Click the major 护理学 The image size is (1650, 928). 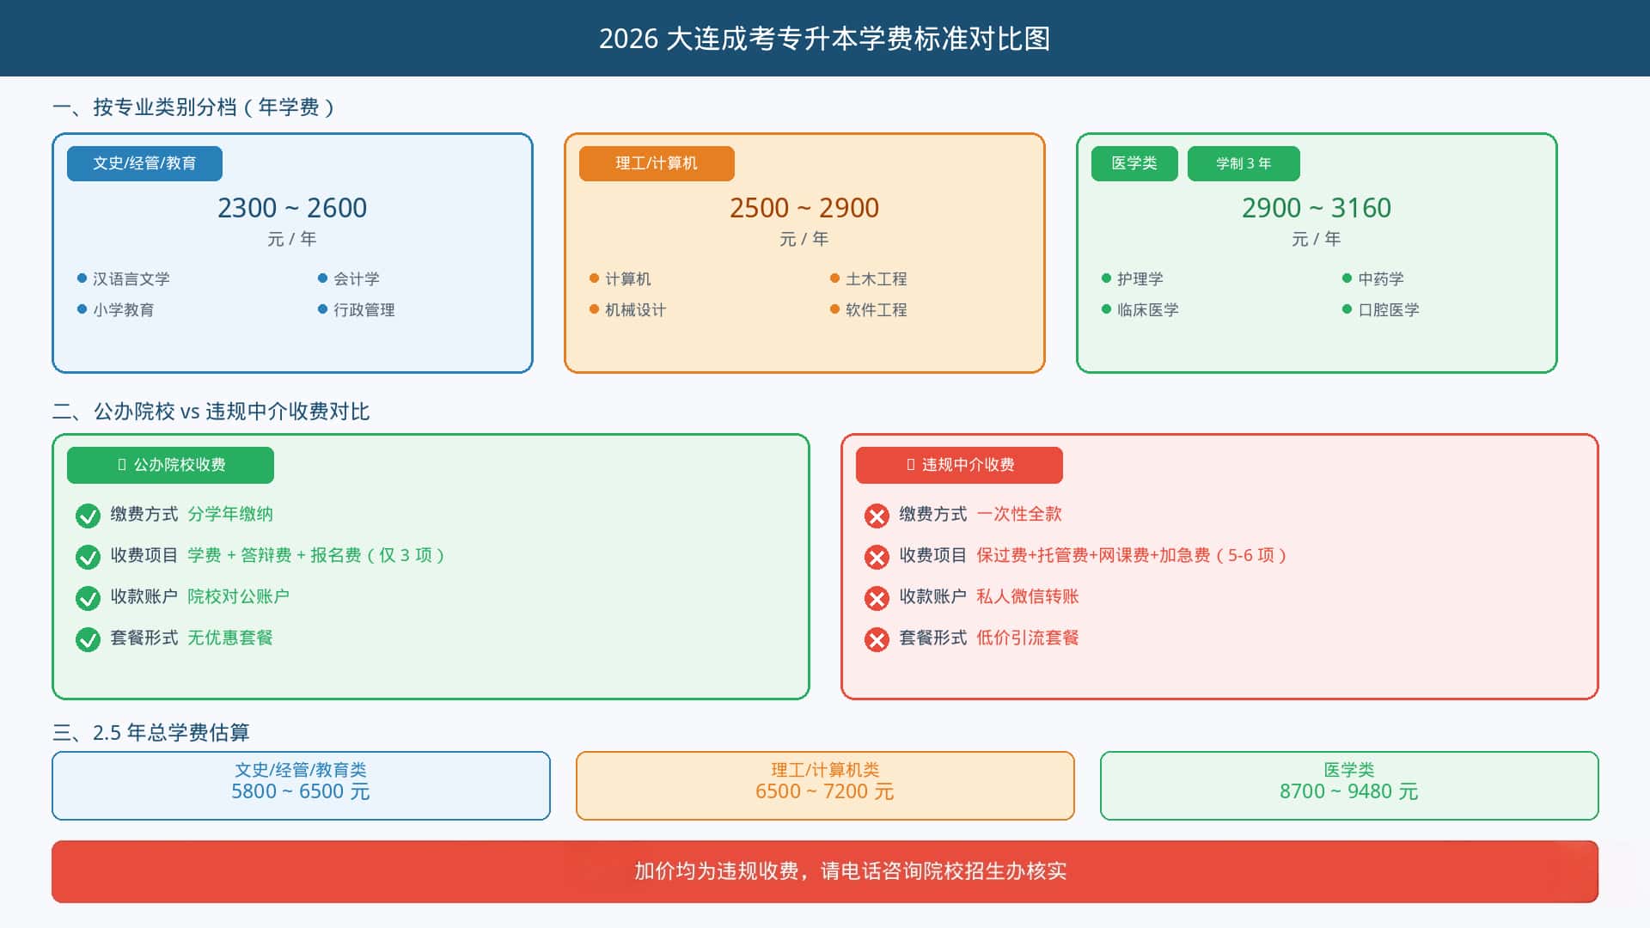[x=1140, y=279]
